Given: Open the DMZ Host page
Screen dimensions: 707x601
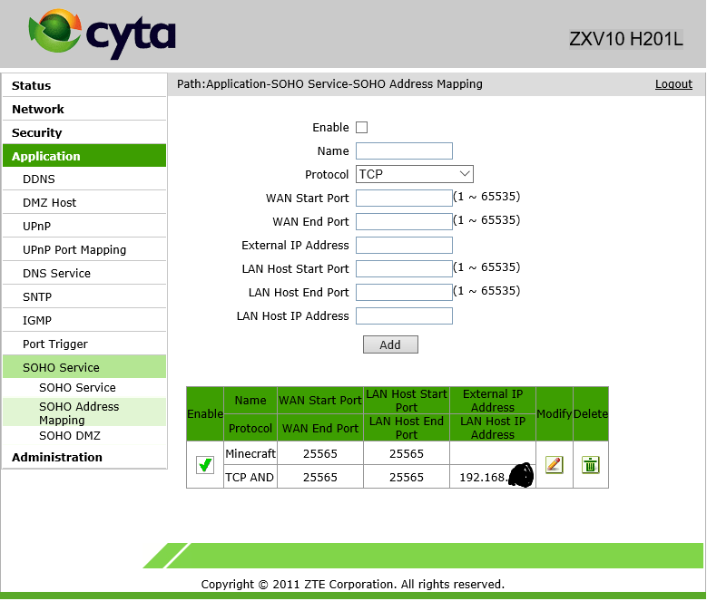Looking at the screenshot, I should pos(84,202).
